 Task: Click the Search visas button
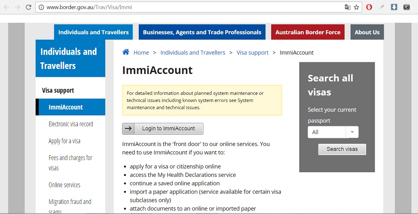point(342,149)
